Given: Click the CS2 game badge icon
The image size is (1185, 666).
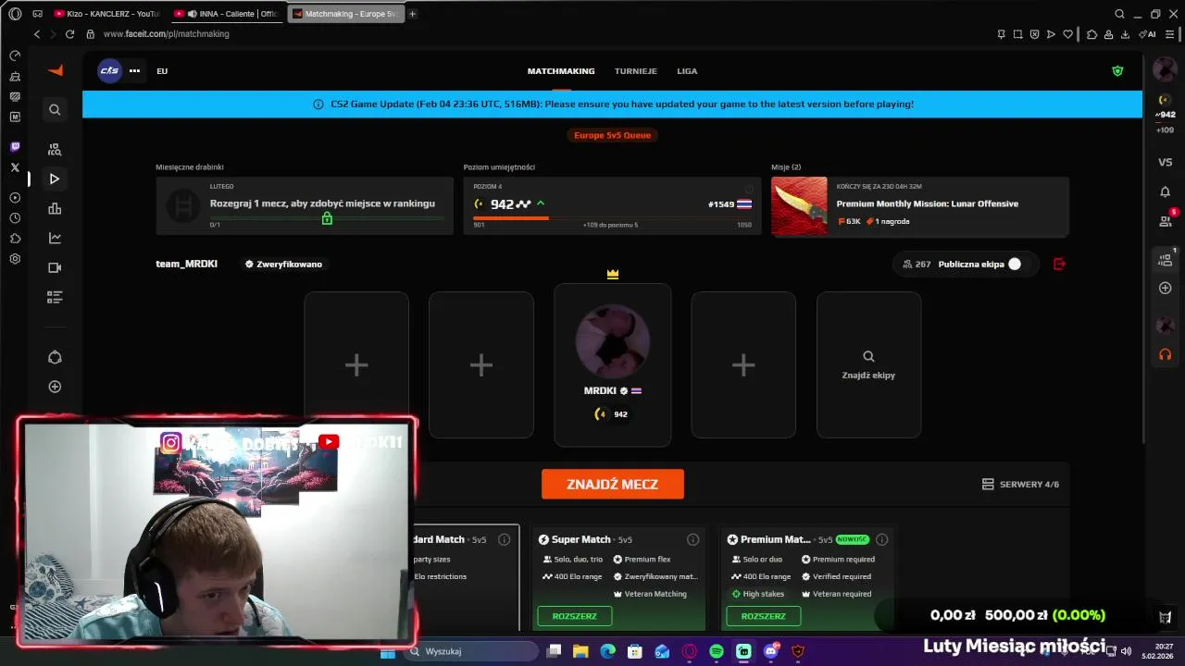Looking at the screenshot, I should click(x=110, y=70).
